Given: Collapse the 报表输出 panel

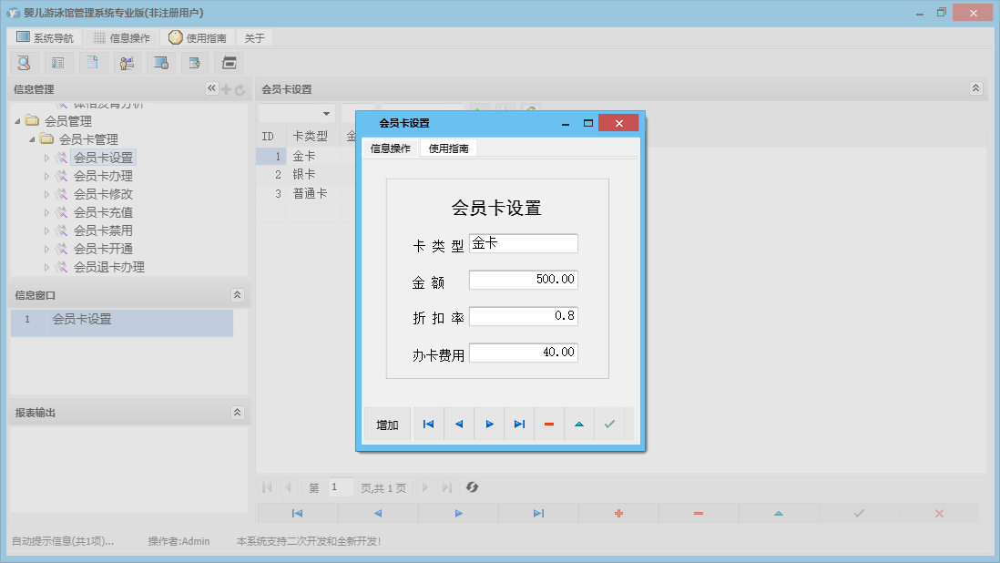Looking at the screenshot, I should 237,412.
